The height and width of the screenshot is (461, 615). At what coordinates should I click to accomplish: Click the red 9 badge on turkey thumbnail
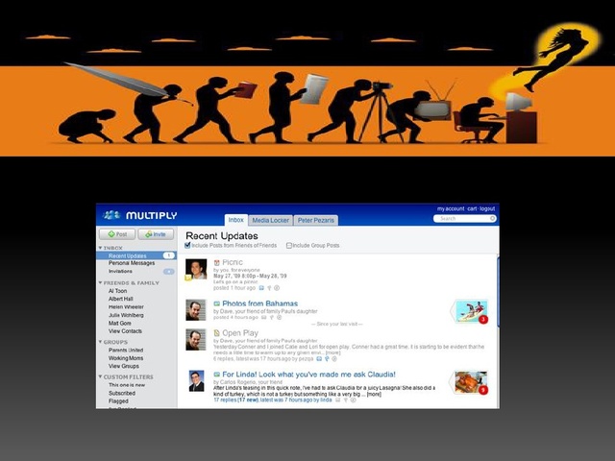point(483,390)
